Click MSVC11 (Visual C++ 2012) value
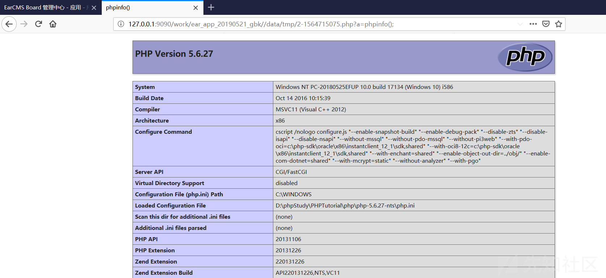The width and height of the screenshot is (606, 278). (x=311, y=110)
